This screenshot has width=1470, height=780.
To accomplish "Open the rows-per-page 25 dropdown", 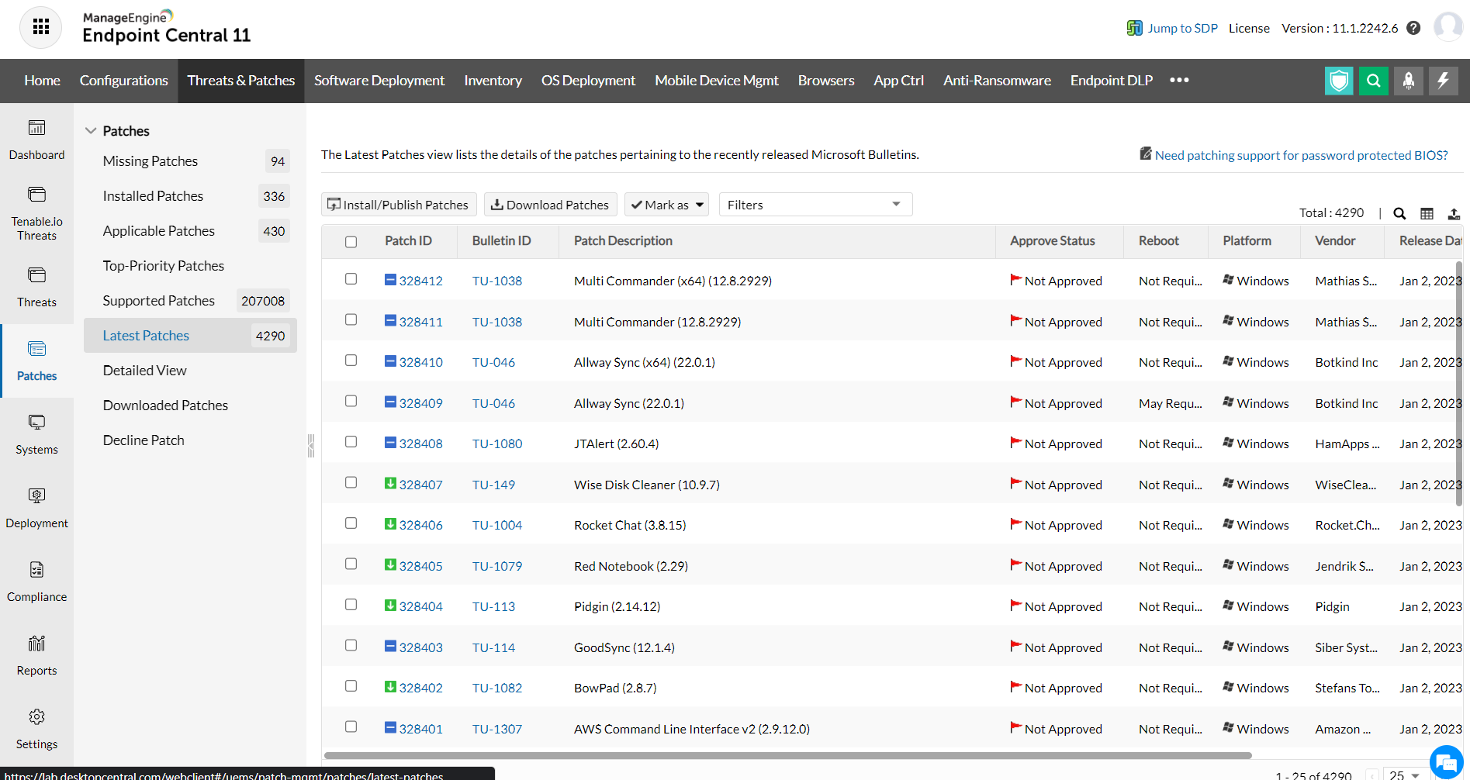I will [x=1405, y=775].
